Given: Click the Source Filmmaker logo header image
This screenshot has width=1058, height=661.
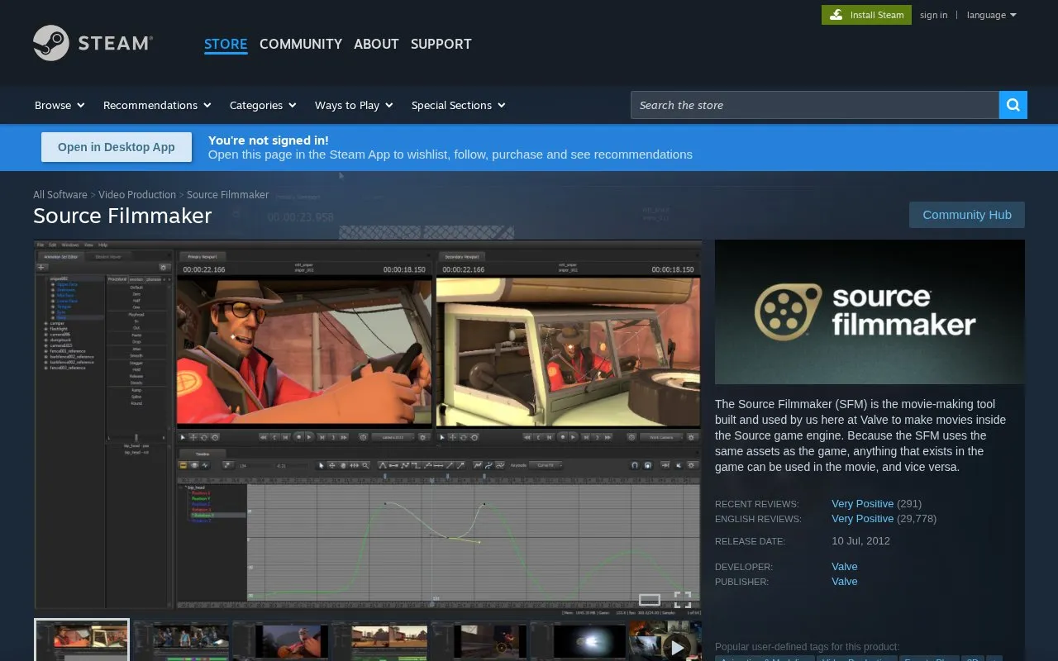Looking at the screenshot, I should coord(870,311).
